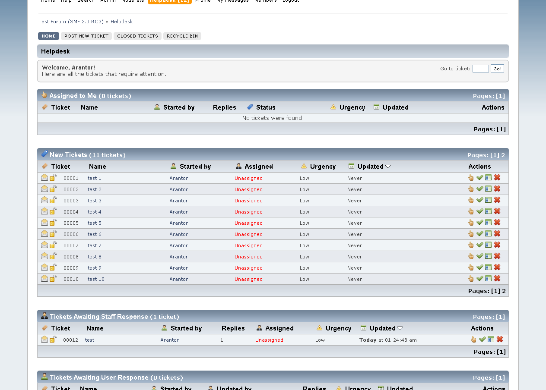Go to page 2 in New Tickets header
This screenshot has height=390, width=546.
[x=503, y=155]
